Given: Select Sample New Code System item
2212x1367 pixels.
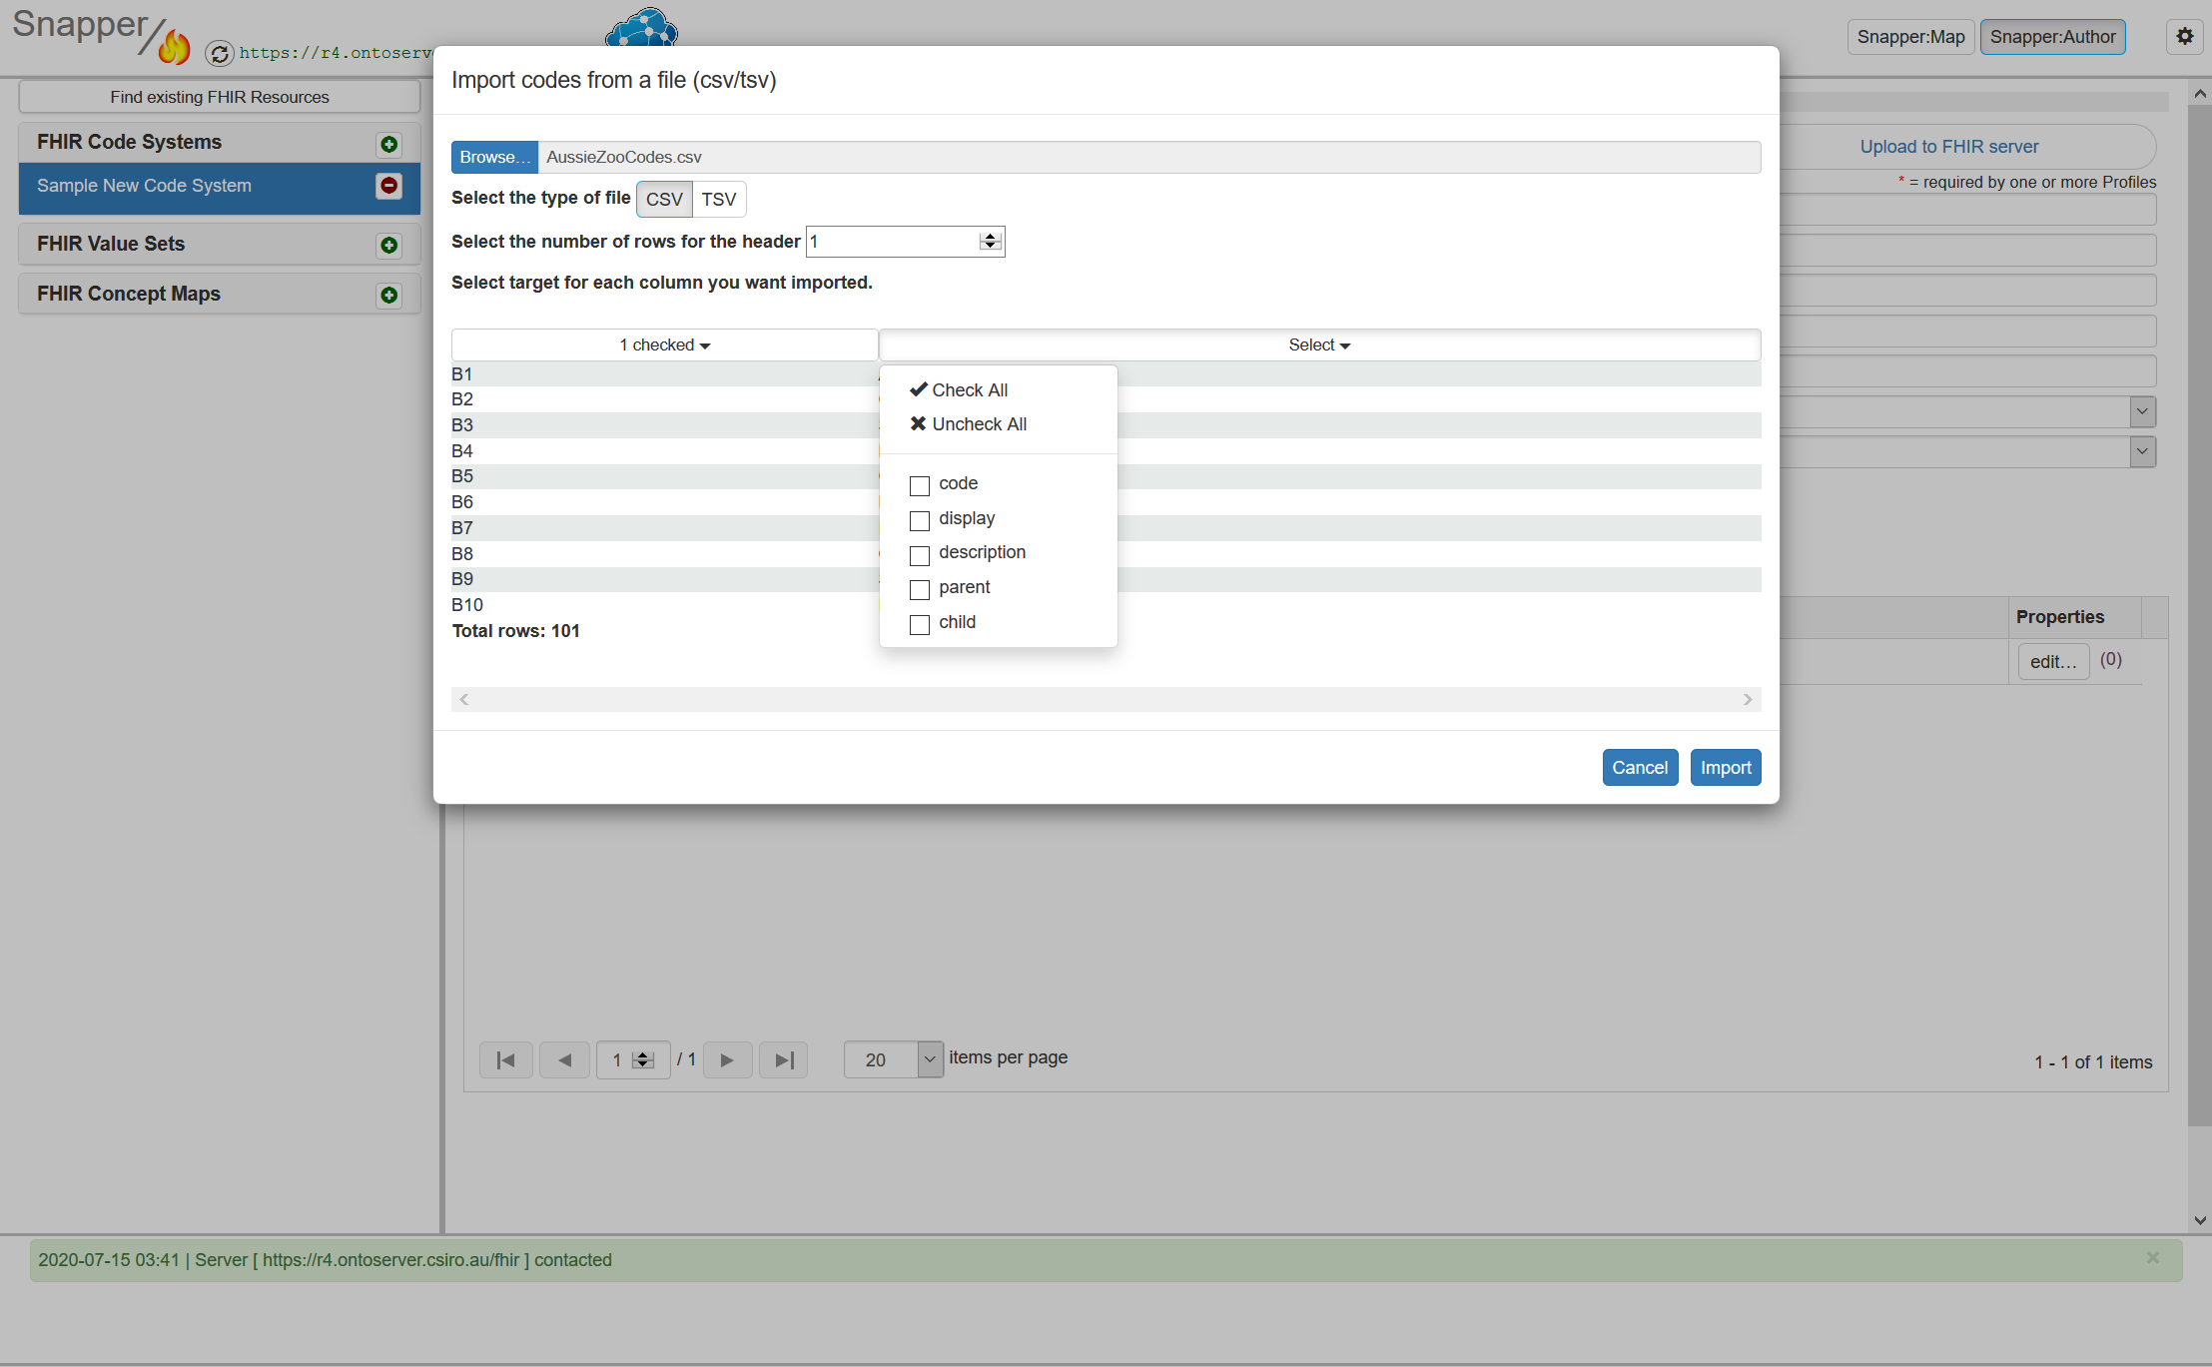Looking at the screenshot, I should click(x=219, y=187).
